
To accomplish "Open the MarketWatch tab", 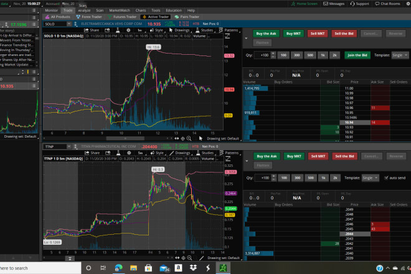I will tap(120, 10).
